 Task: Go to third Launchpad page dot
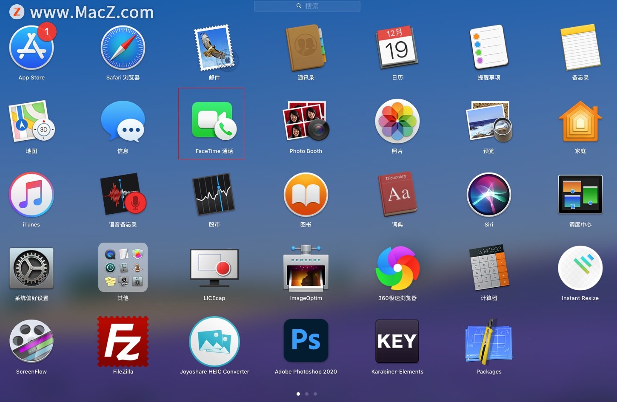tap(315, 394)
